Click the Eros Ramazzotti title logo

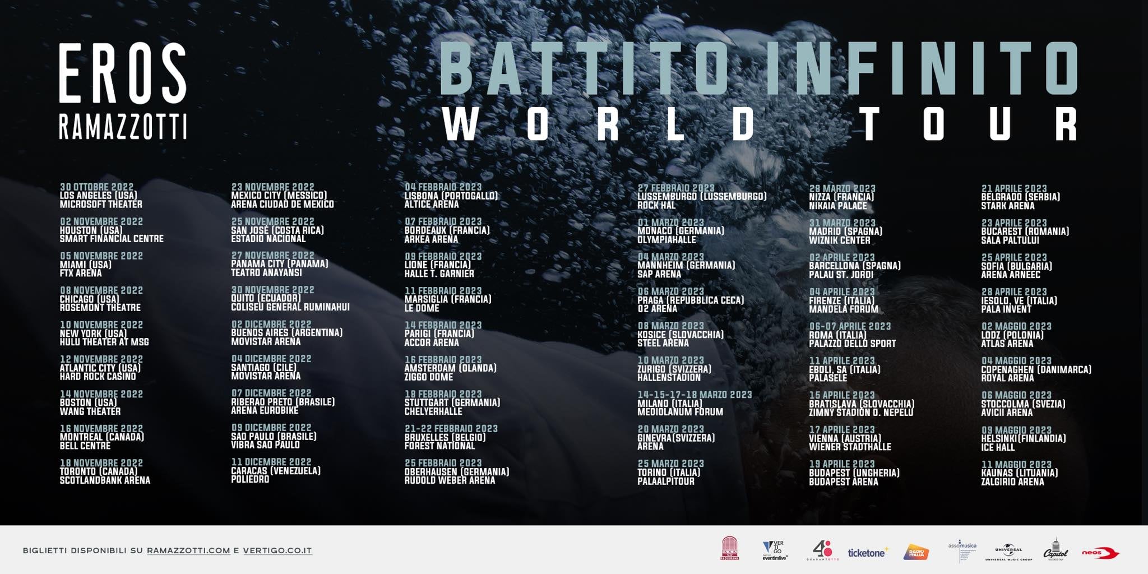click(123, 91)
